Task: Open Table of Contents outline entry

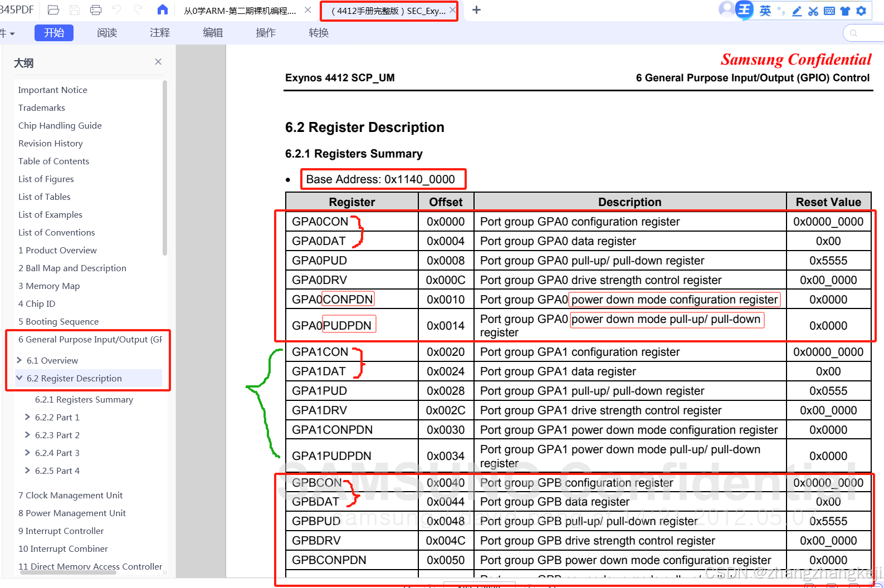Action: 53,161
